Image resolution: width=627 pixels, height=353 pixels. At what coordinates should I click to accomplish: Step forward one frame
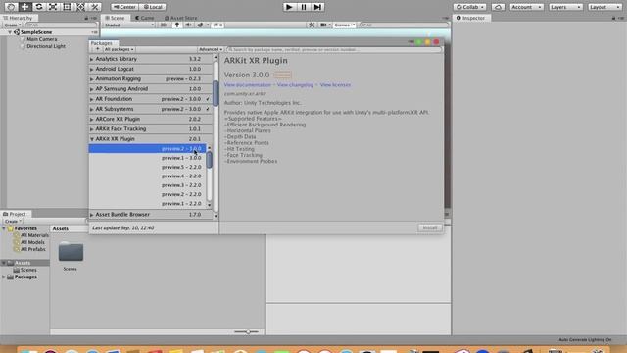317,7
